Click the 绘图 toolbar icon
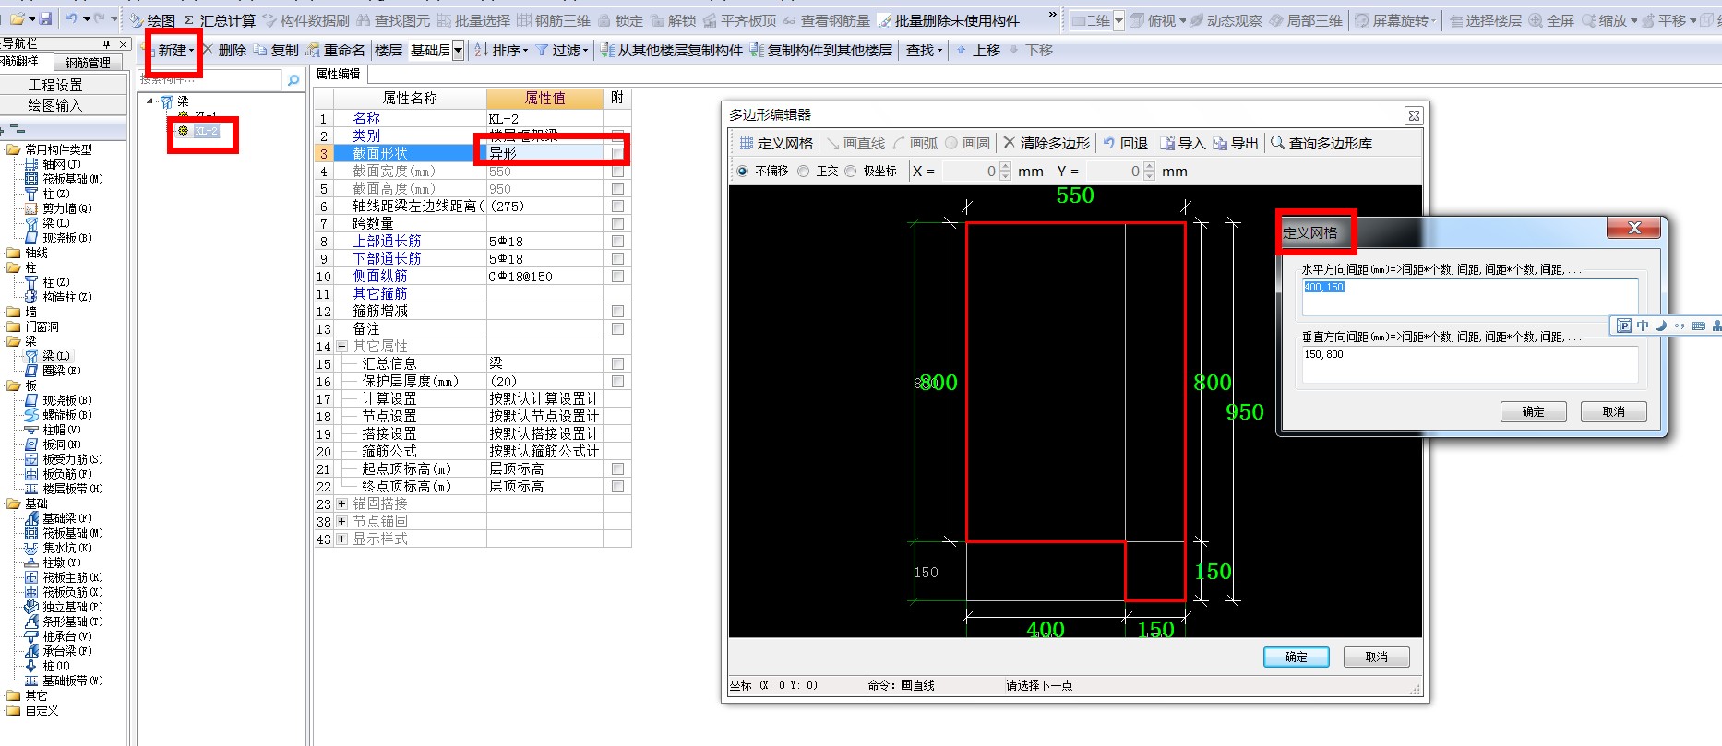 pos(152,20)
